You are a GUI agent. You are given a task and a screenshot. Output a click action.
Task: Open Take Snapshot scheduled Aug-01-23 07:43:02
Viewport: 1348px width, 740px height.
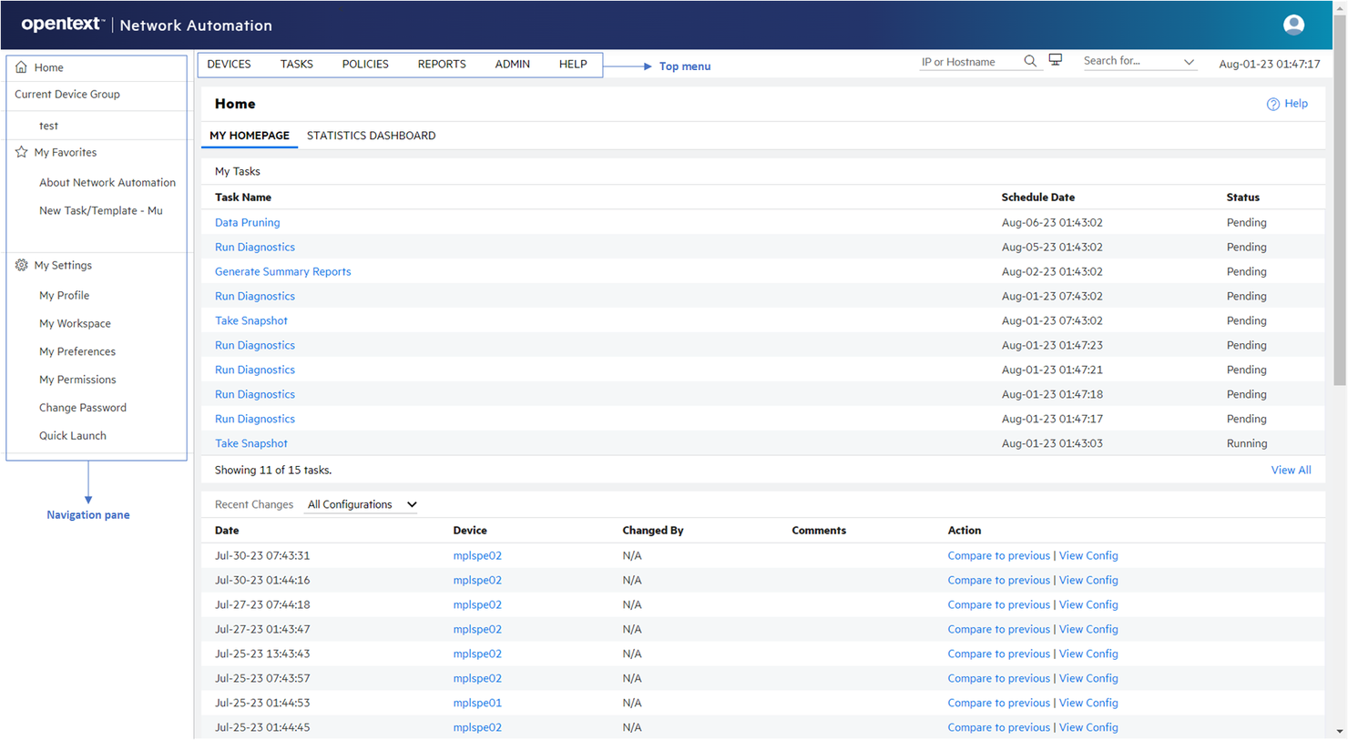point(251,320)
